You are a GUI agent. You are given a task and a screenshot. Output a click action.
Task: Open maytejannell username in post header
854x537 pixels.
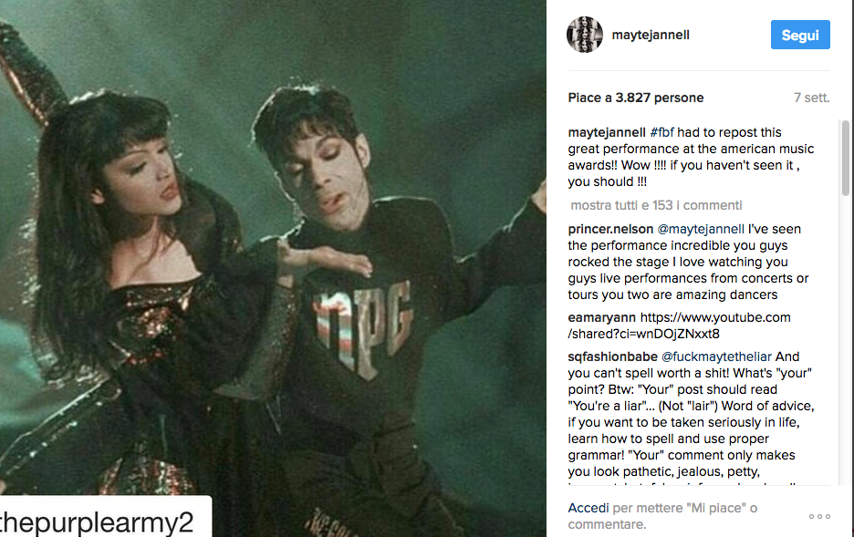pyautogui.click(x=651, y=35)
